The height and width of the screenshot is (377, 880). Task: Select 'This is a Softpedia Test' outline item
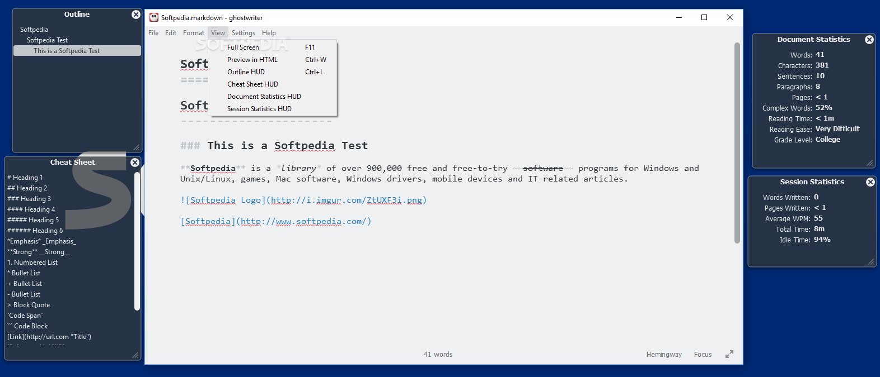click(x=77, y=51)
